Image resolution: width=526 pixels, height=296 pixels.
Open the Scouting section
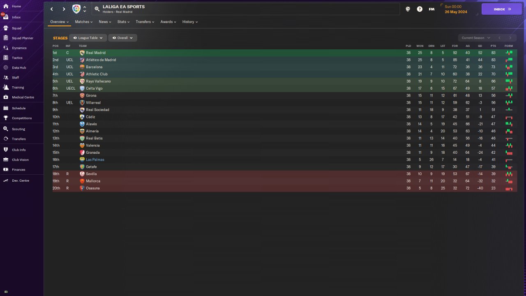click(18, 129)
